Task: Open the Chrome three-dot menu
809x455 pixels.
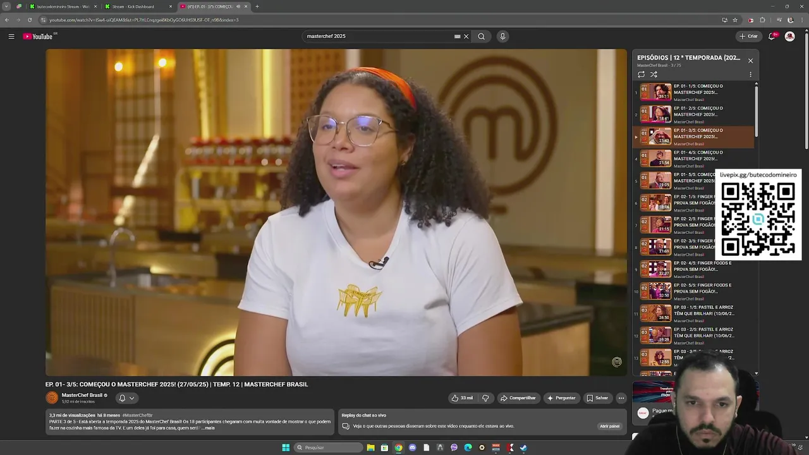Action: pos(802,20)
